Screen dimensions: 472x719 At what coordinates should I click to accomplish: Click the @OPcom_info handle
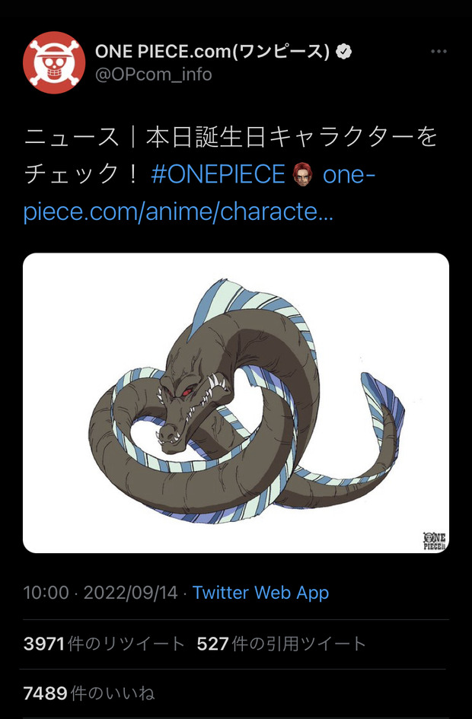click(153, 75)
